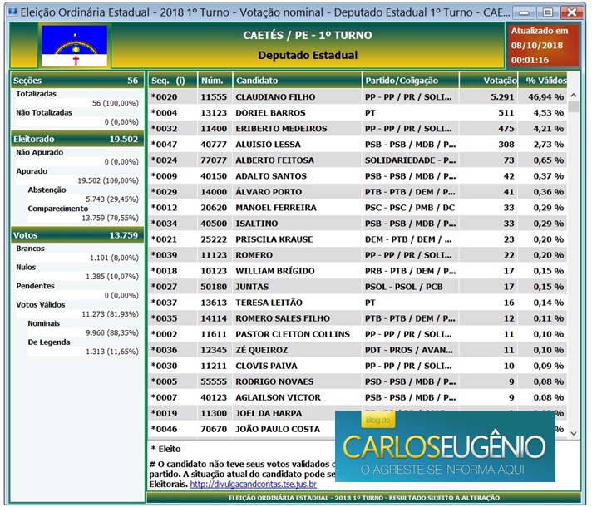Screen dimensions: 592x507
Task: Select the JUNTAS candidate row
Action: (x=358, y=288)
